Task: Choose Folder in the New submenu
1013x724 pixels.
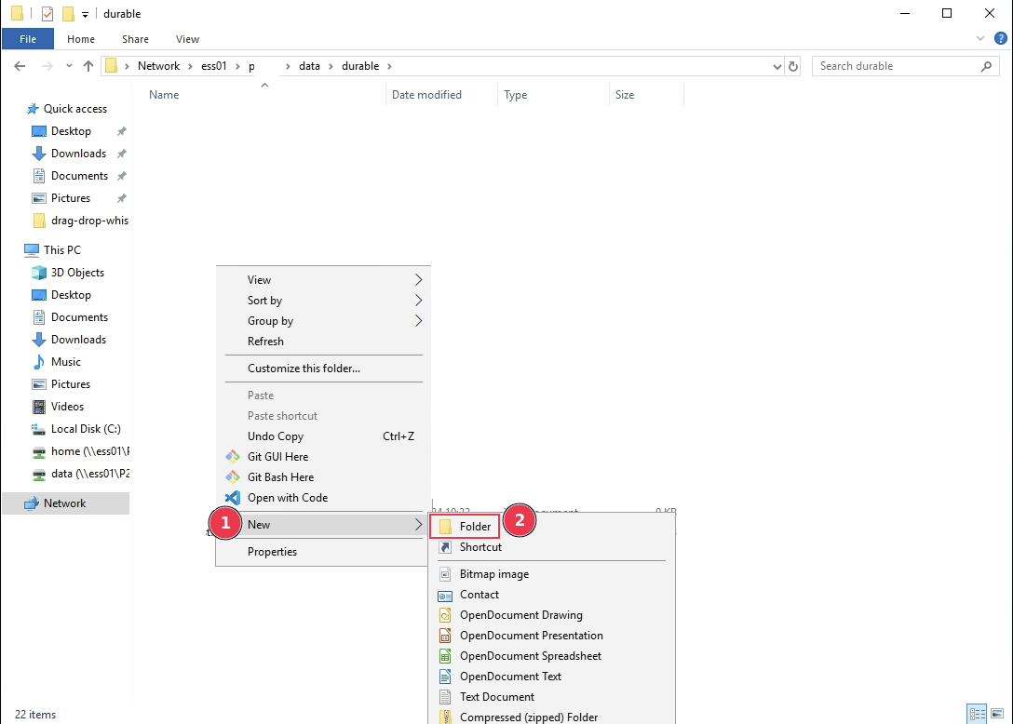Action: (466, 527)
